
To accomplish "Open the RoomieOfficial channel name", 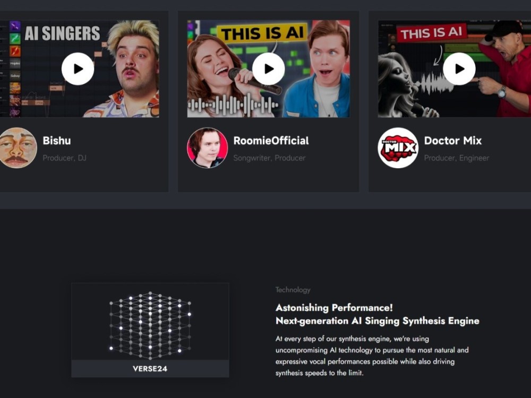I will tap(271, 141).
